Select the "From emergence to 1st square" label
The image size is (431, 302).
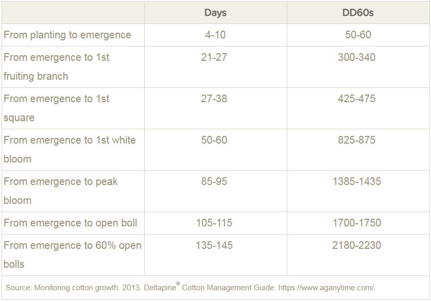point(56,108)
